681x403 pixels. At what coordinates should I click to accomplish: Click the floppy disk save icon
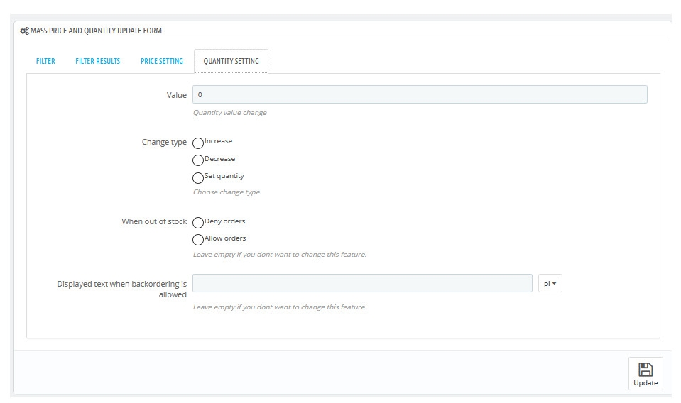point(645,370)
